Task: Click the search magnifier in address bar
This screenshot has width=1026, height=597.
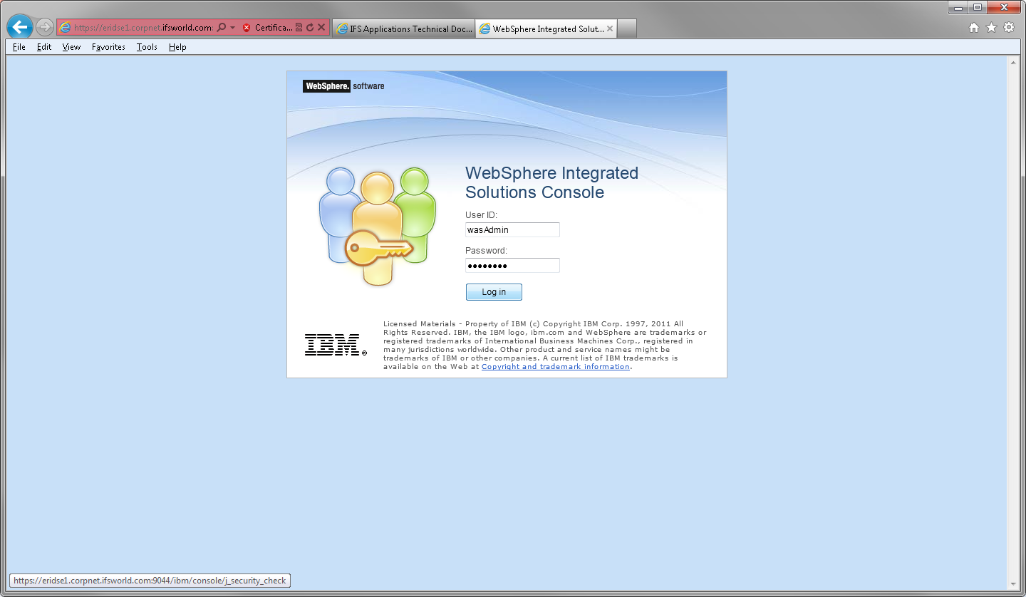Action: (222, 28)
